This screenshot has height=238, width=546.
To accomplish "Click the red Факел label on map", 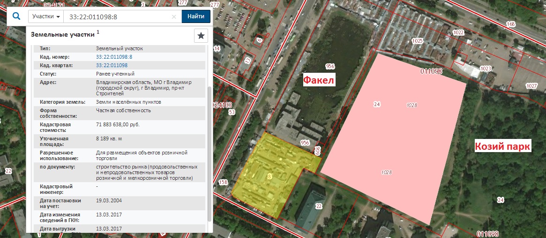I will 319,80.
